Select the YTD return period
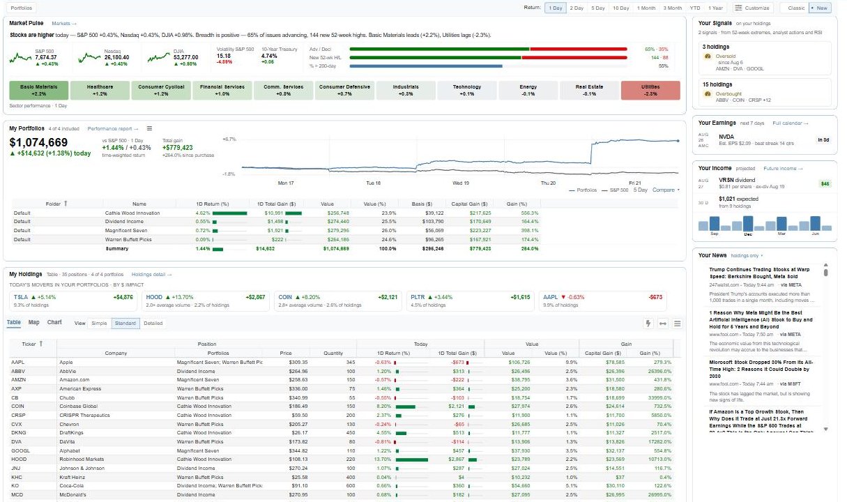 click(x=695, y=8)
